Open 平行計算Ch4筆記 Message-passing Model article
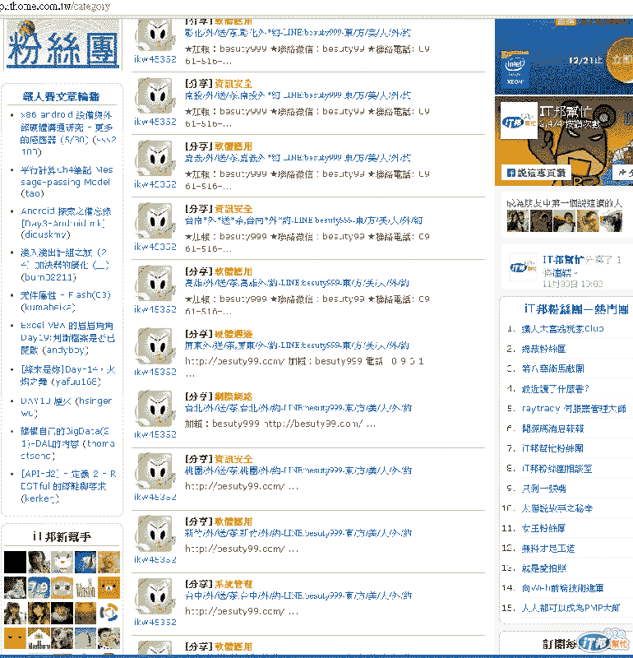Screen dimensions: 633x658 click(x=67, y=182)
